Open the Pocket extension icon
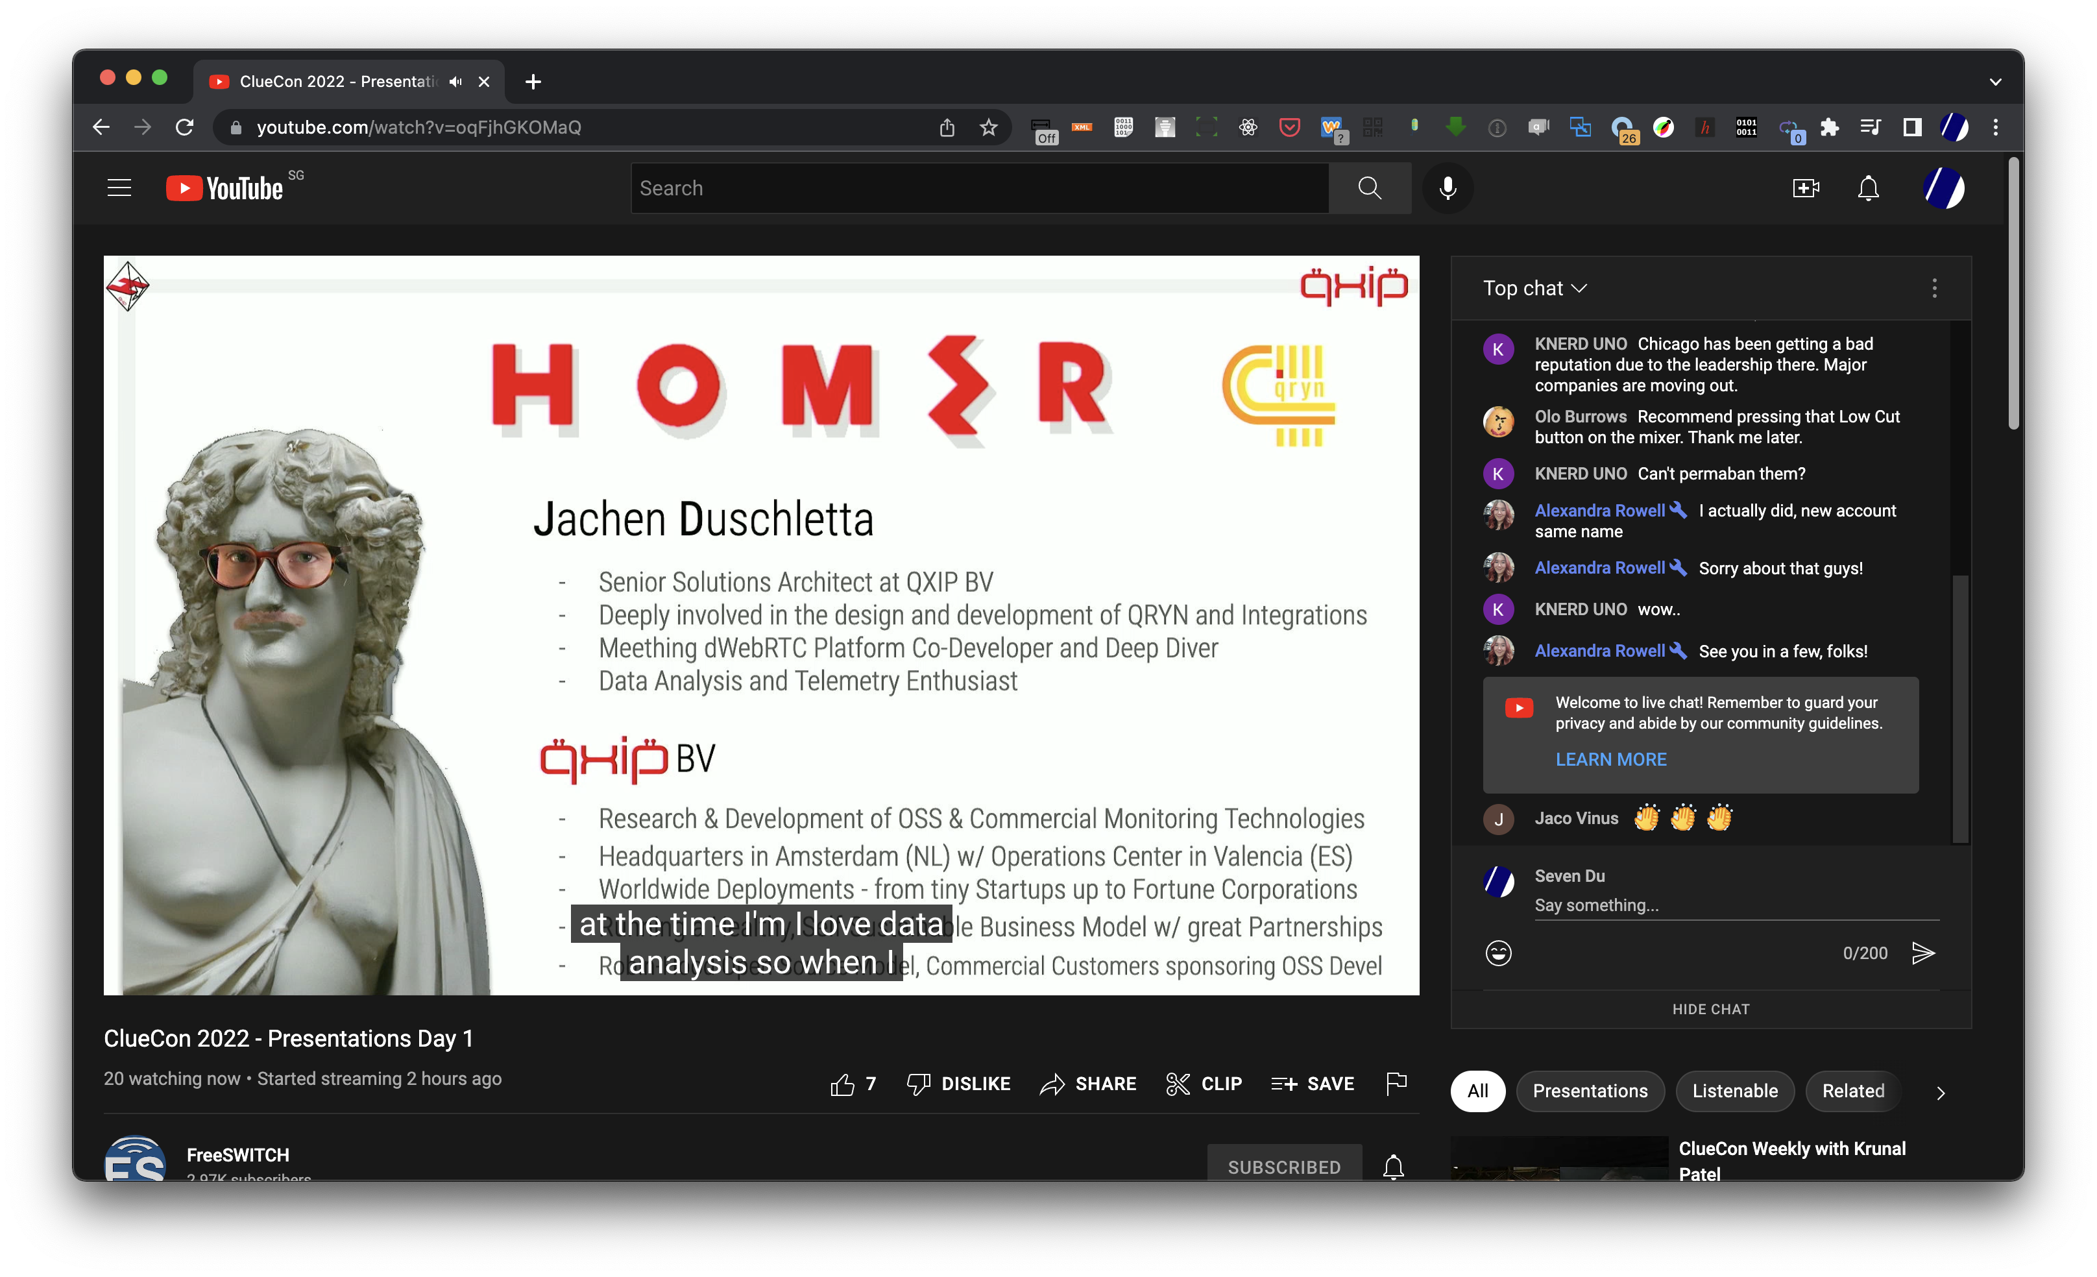Image resolution: width=2097 pixels, height=1277 pixels. coord(1289,127)
